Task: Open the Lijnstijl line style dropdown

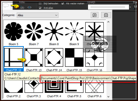Action: (108, 7)
